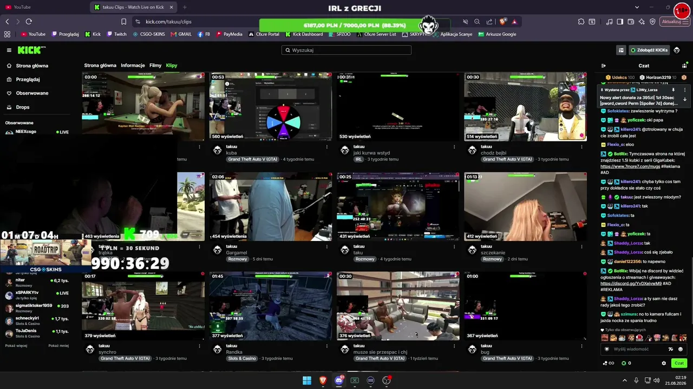Screen dimensions: 693x389
Task: Click the volume icon in the system tray
Action: pos(657,380)
